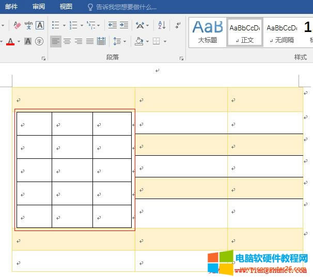The height and width of the screenshot is (279, 313).
Task: Open the 审阅 (Review) ribbon tab
Action: 39,7
